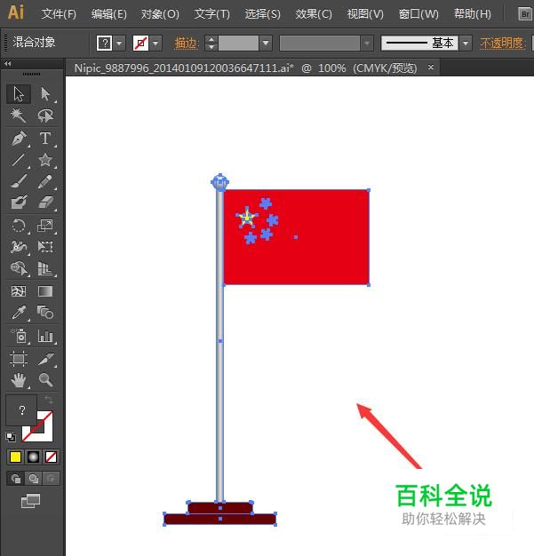
Task: Select the Type tool
Action: point(45,139)
